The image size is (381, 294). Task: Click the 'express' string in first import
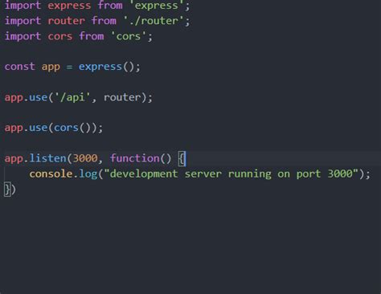pyautogui.click(x=157, y=6)
